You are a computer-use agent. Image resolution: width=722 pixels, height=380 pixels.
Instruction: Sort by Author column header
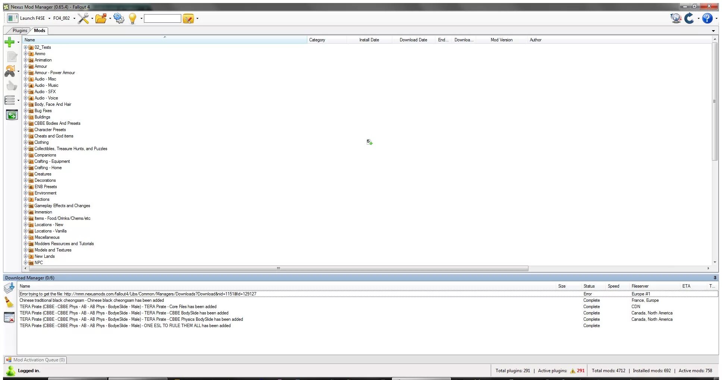click(x=536, y=40)
